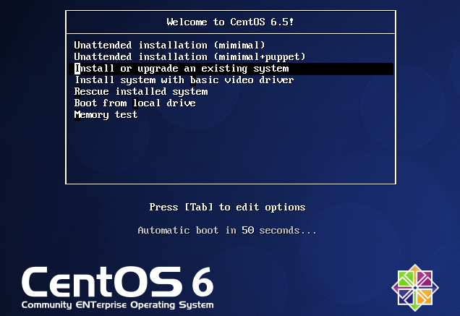Click "Press [Tab] to edit options" hint
The height and width of the screenshot is (316, 460).
pyautogui.click(x=227, y=208)
